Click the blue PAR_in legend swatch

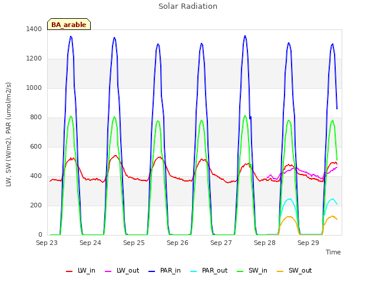click(x=152, y=271)
